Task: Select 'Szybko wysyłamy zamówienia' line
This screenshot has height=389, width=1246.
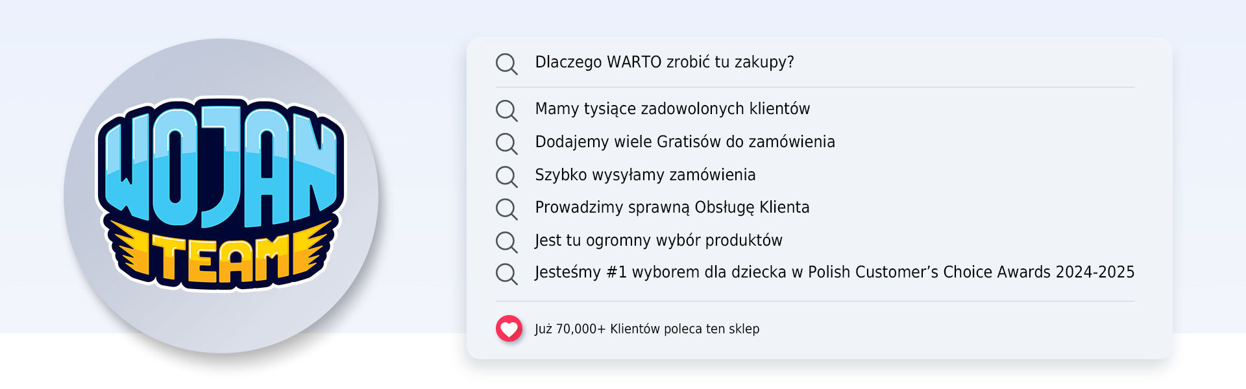Action: tap(645, 175)
